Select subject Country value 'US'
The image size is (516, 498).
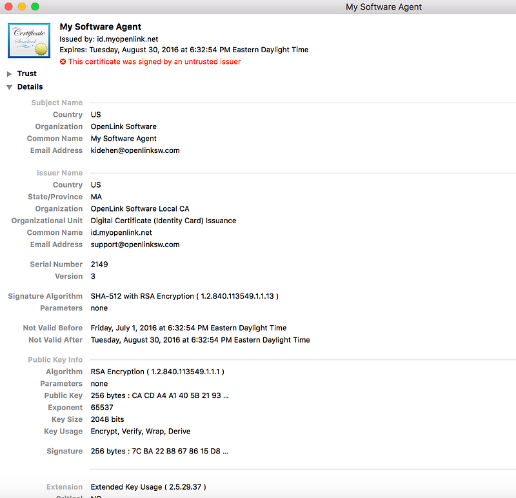pyautogui.click(x=95, y=115)
